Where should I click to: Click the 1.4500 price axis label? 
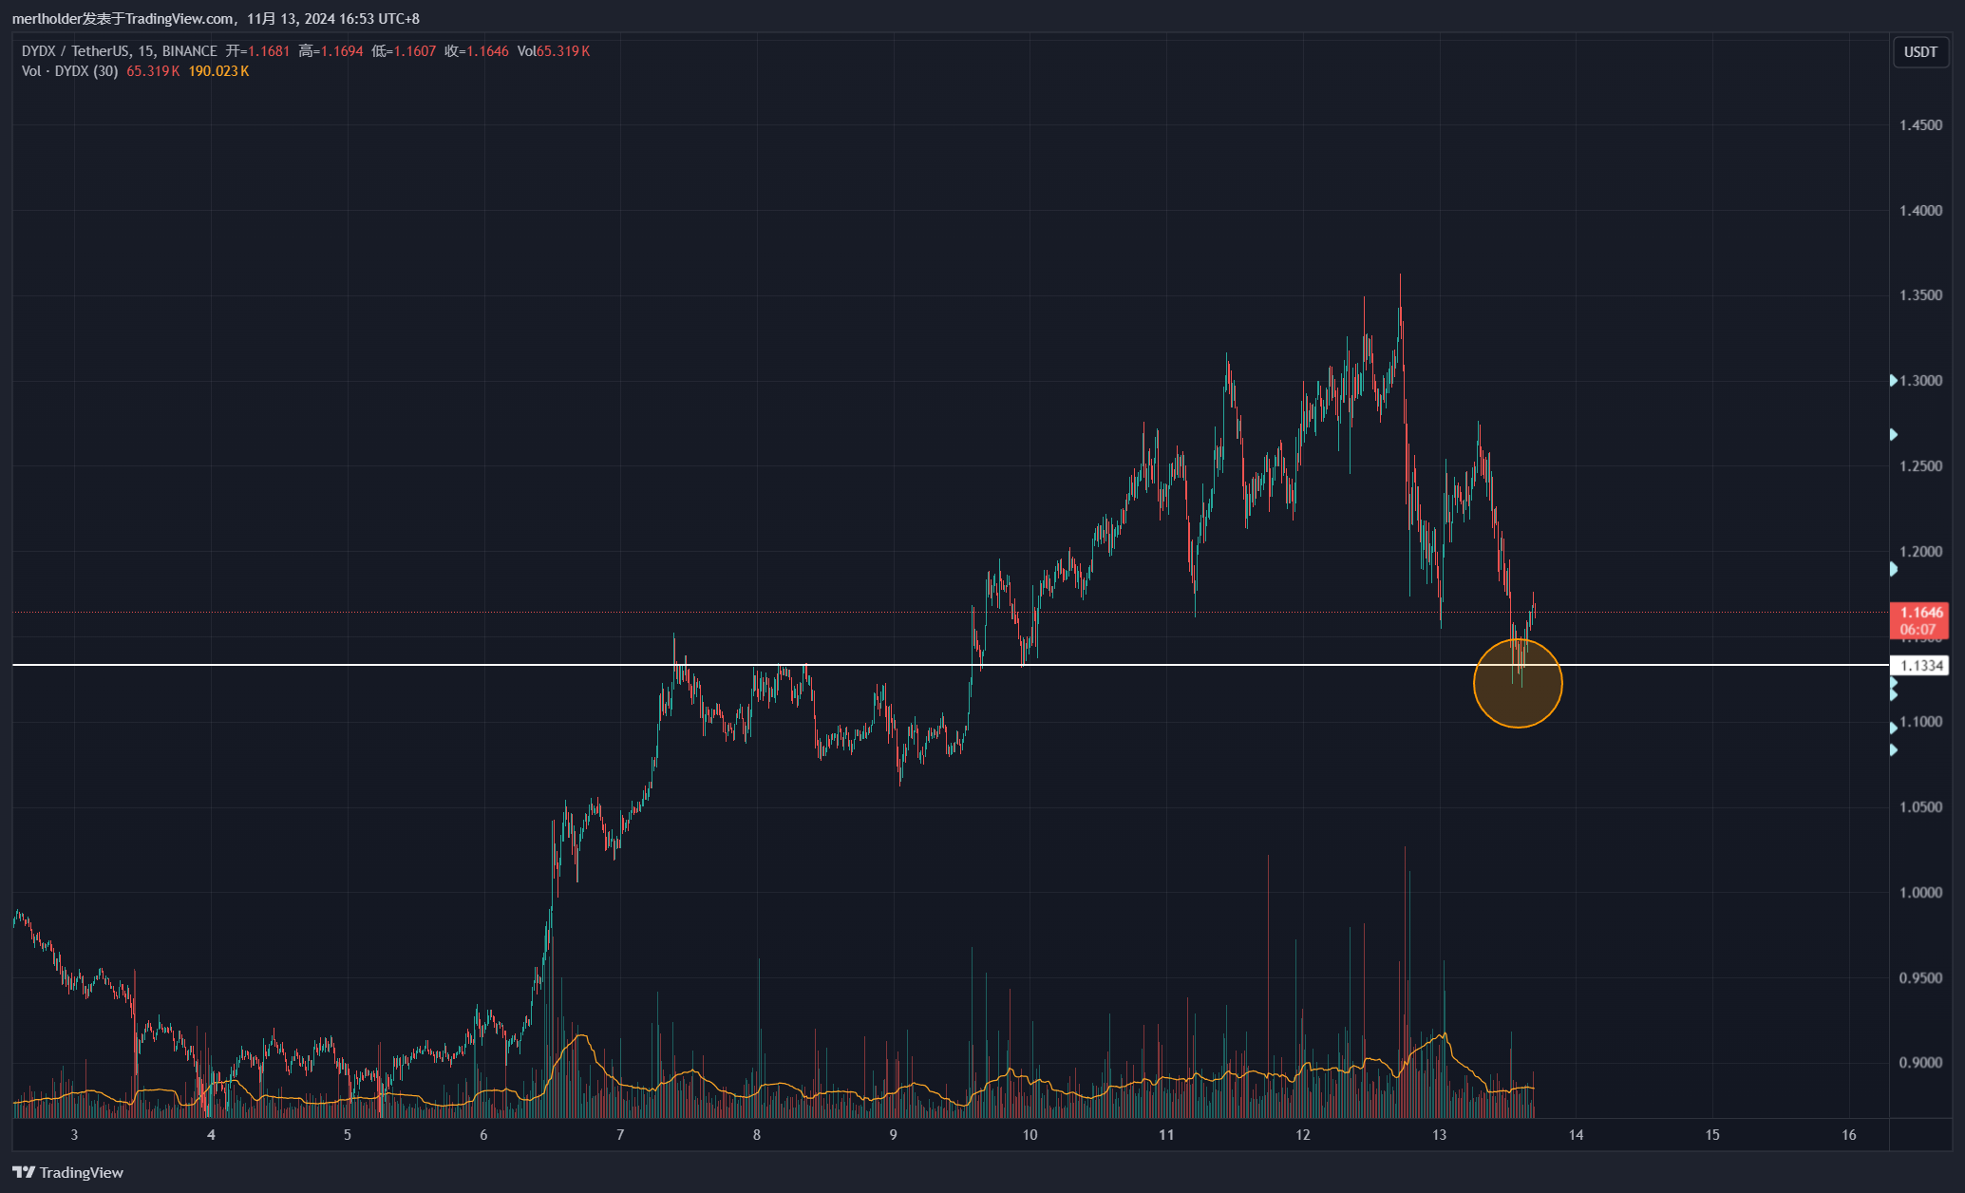tap(1920, 125)
